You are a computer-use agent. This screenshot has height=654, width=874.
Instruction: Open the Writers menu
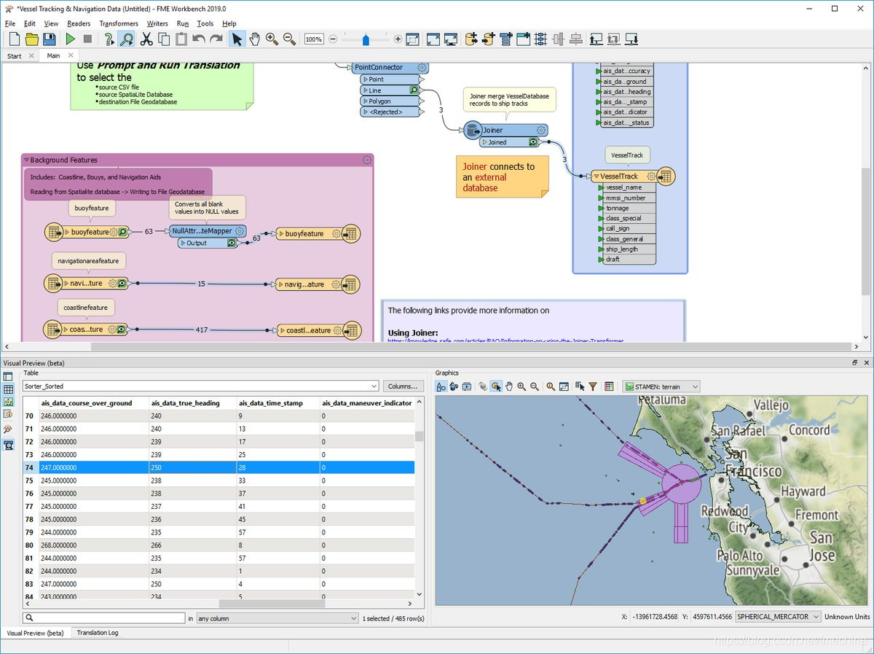click(x=157, y=23)
